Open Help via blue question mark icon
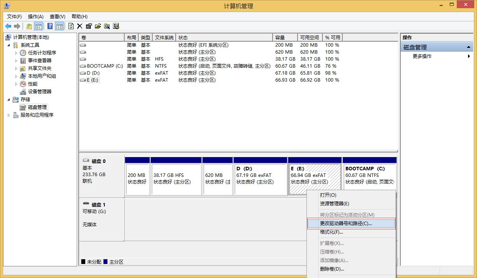Screen dimensions: 477x278 tap(50, 26)
